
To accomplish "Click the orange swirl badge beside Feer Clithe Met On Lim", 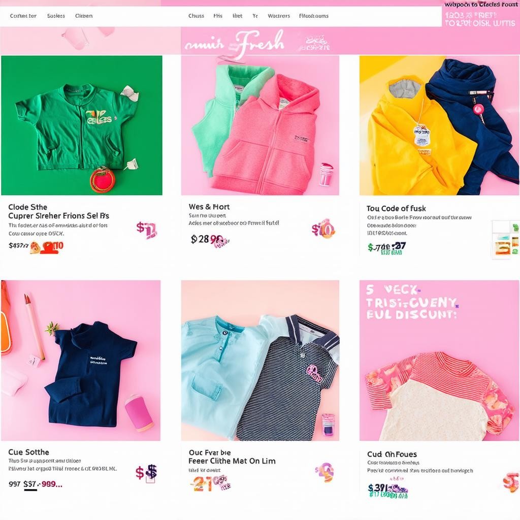I will pyautogui.click(x=324, y=472).
